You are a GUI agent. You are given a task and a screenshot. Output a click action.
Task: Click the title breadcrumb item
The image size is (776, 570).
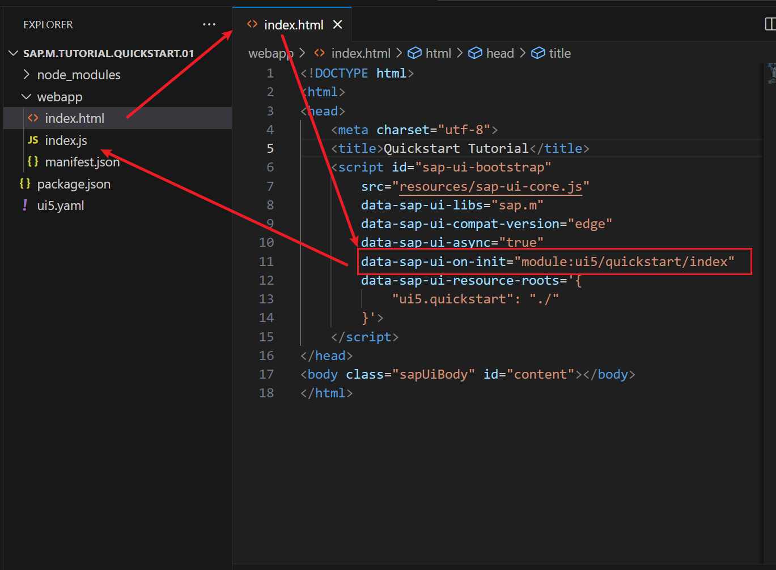559,53
